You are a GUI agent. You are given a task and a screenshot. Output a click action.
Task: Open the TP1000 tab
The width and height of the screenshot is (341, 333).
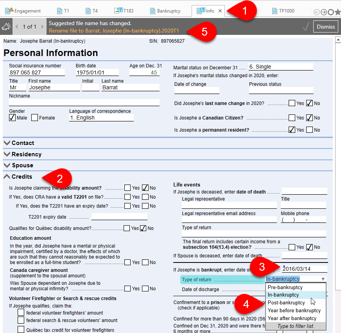click(x=283, y=11)
